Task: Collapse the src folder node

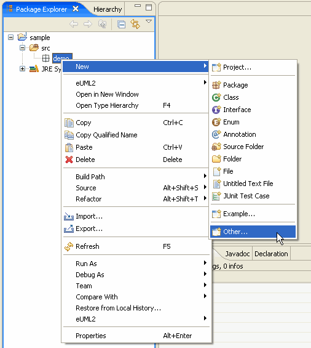Action: [x=22, y=47]
